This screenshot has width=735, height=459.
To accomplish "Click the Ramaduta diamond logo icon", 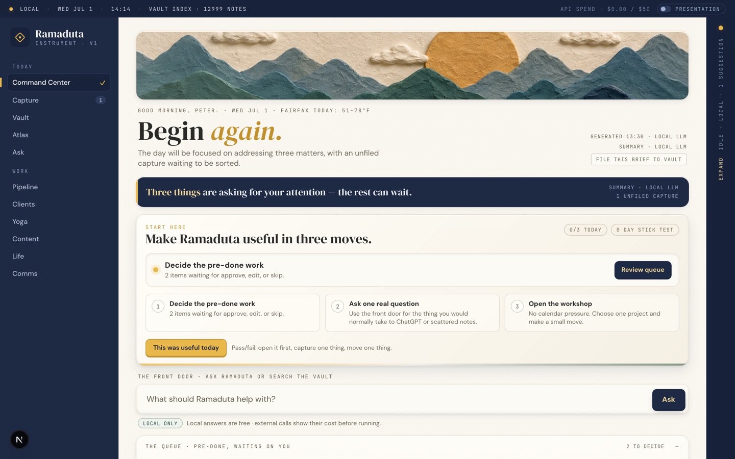I will coord(20,37).
